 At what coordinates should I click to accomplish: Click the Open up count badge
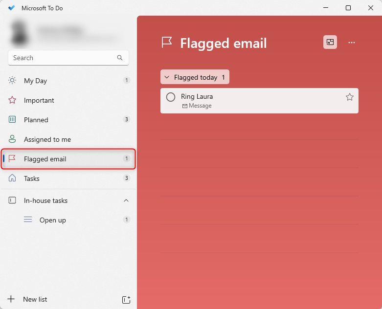pos(127,220)
